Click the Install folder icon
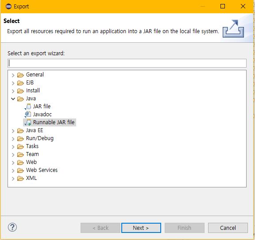The height and width of the screenshot is (240, 255). [20, 91]
